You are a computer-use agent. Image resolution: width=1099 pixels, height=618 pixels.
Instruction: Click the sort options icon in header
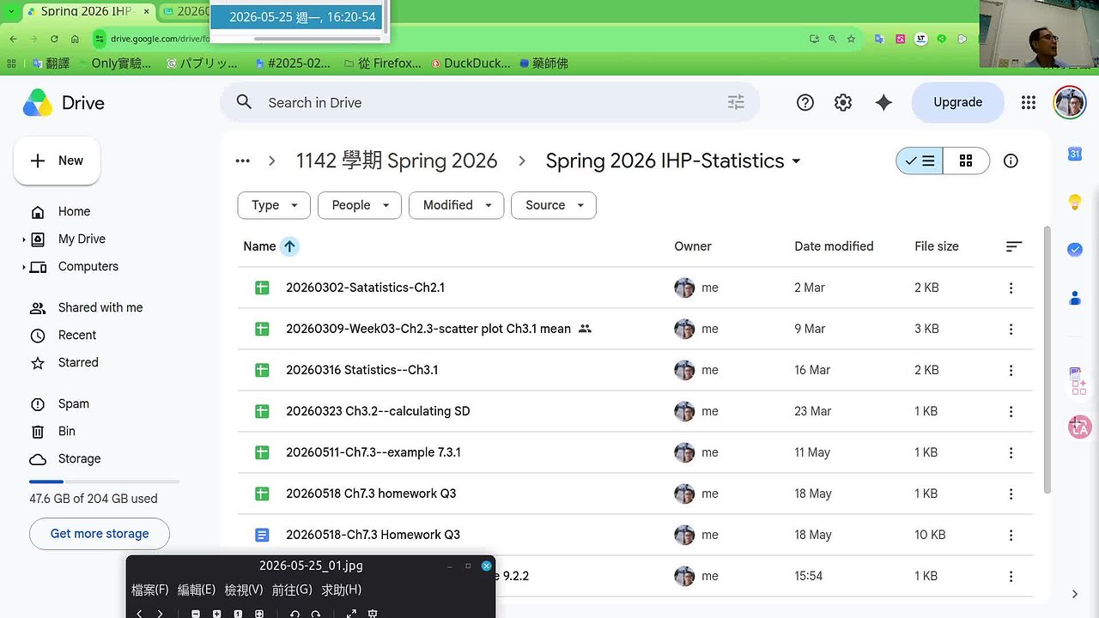(x=1014, y=246)
